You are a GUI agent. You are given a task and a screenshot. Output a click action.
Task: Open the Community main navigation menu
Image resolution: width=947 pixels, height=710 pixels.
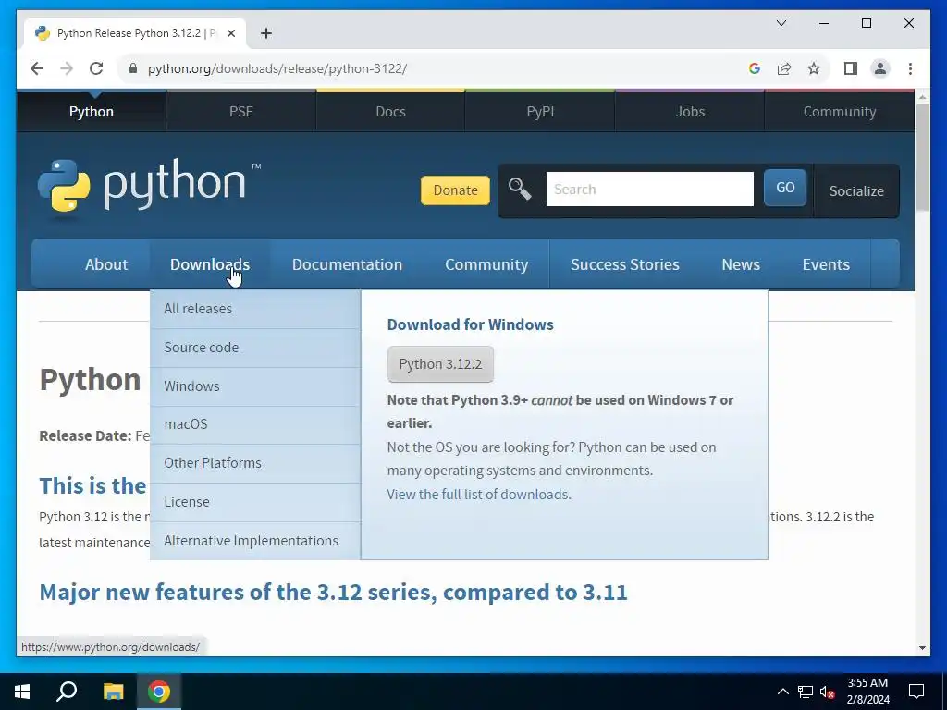click(x=486, y=264)
